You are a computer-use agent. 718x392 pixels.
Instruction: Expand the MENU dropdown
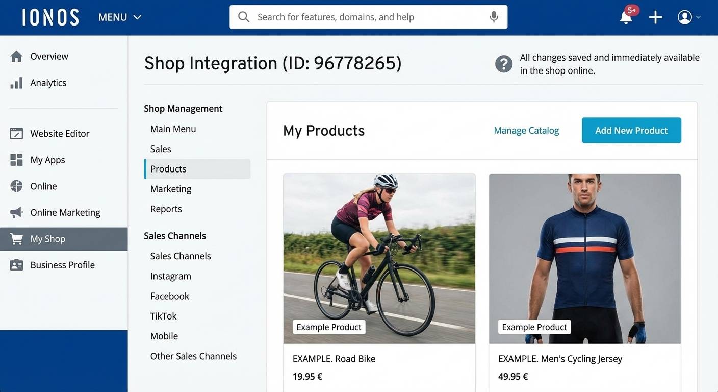[120, 17]
